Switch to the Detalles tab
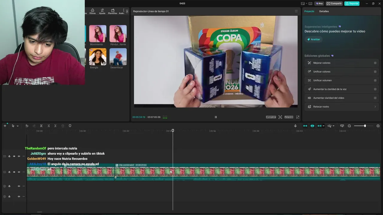This screenshot has width=383, height=215. (x=324, y=11)
